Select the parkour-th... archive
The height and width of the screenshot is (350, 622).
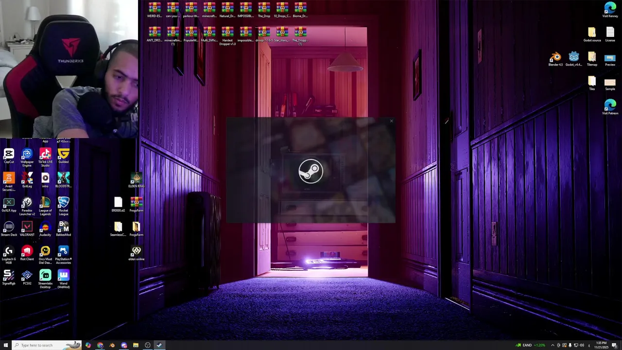pyautogui.click(x=191, y=10)
